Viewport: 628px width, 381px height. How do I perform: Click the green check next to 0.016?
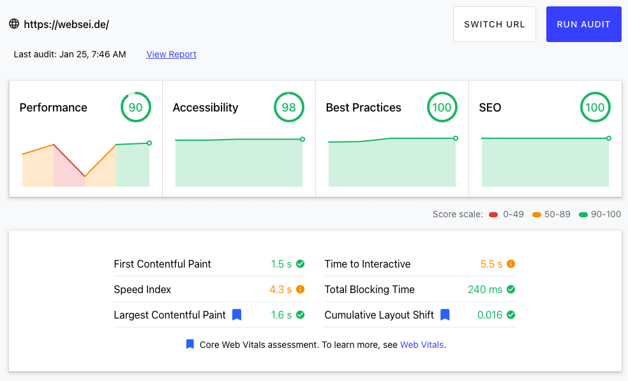511,315
